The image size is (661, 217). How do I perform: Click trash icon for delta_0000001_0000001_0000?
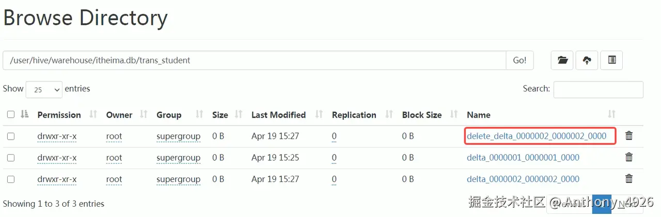pyautogui.click(x=629, y=157)
